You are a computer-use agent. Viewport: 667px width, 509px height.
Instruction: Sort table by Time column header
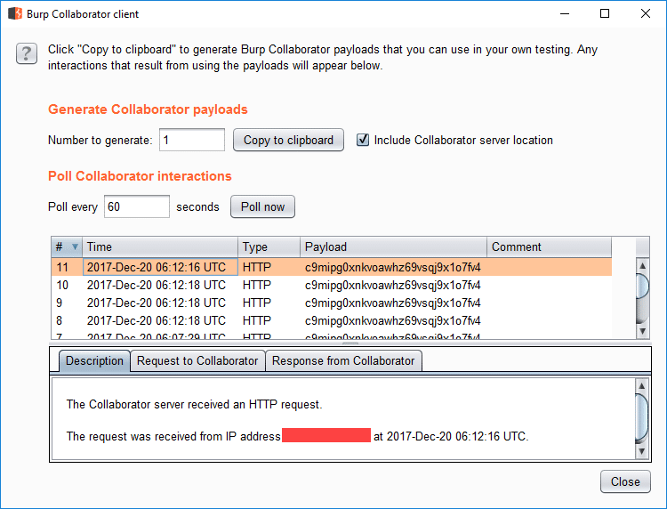pyautogui.click(x=160, y=246)
